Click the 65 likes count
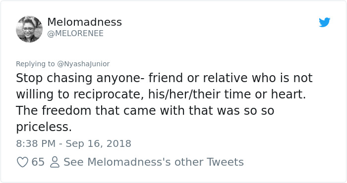 coord(38,162)
